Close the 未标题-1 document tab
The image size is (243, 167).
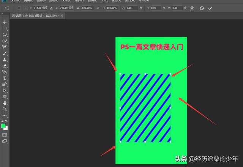pyautogui.click(x=62, y=16)
